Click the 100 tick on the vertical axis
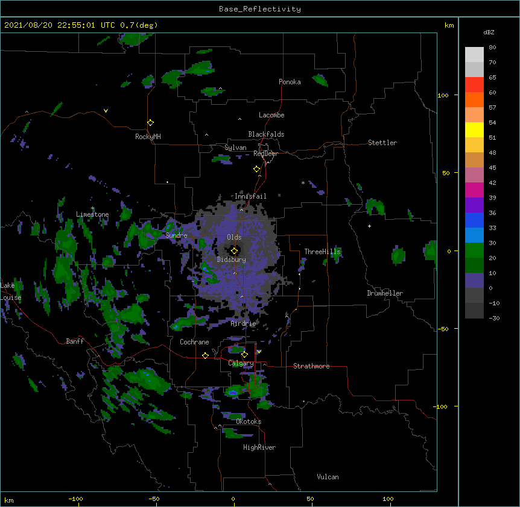Screen dimensions: 520x507 point(443,95)
